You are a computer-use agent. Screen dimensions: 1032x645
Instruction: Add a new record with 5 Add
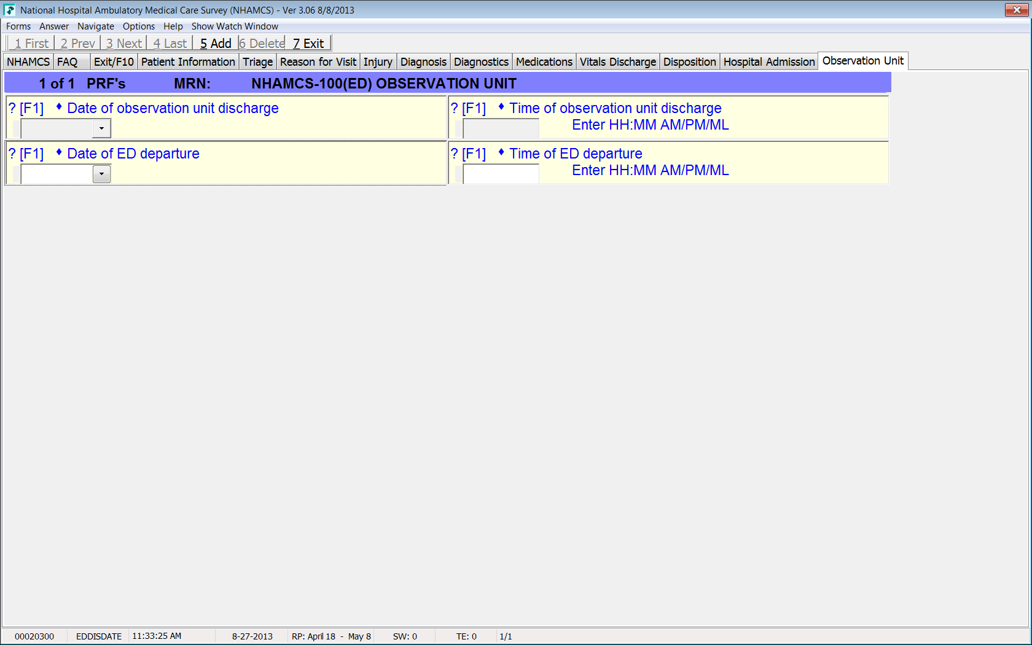pyautogui.click(x=216, y=43)
